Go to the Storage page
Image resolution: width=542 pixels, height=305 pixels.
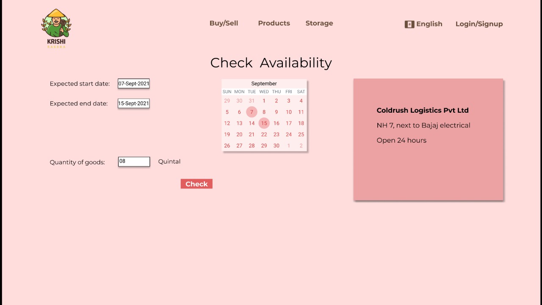point(319,23)
